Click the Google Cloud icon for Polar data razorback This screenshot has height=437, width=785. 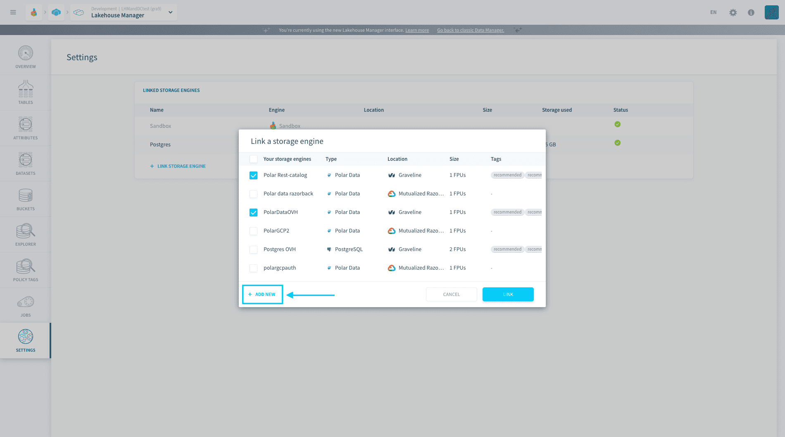coord(392,194)
